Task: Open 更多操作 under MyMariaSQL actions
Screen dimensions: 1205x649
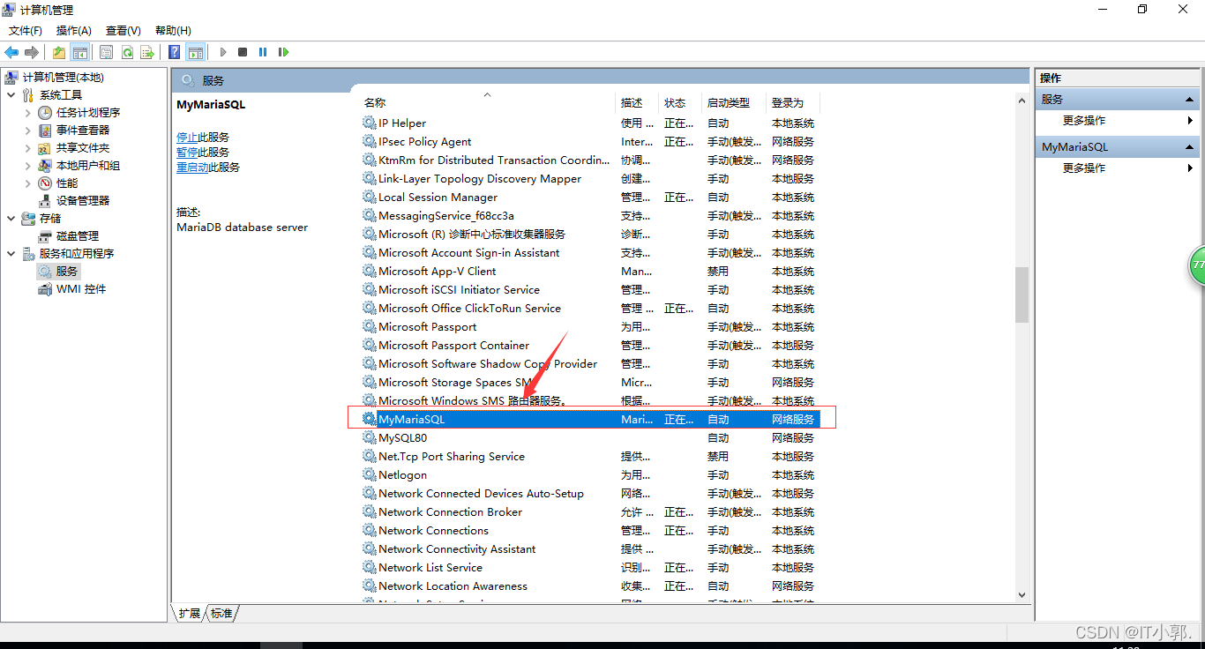Action: (1084, 168)
